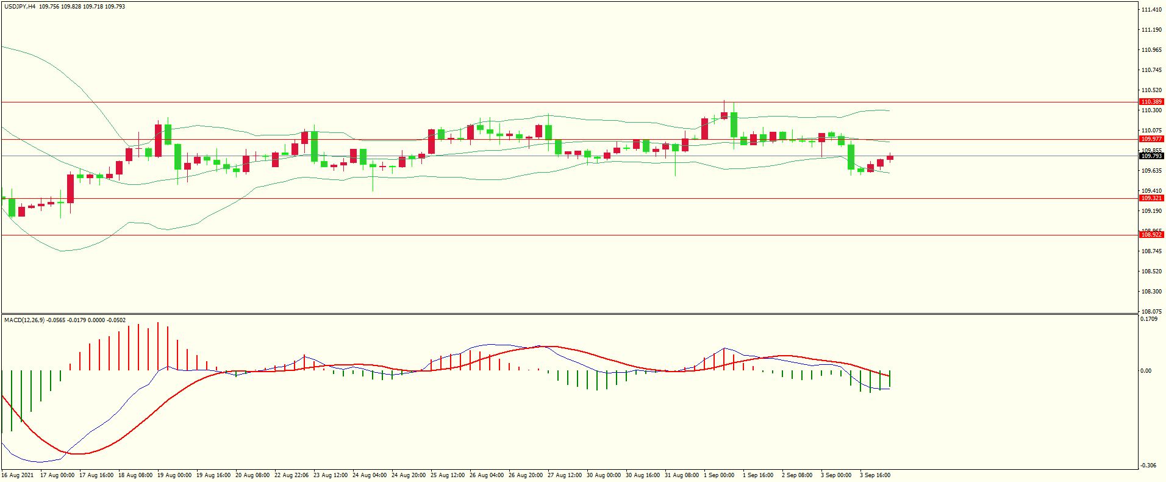The width and height of the screenshot is (1166, 482).
Task: Click the red 109.977 price level label
Action: 1151,139
